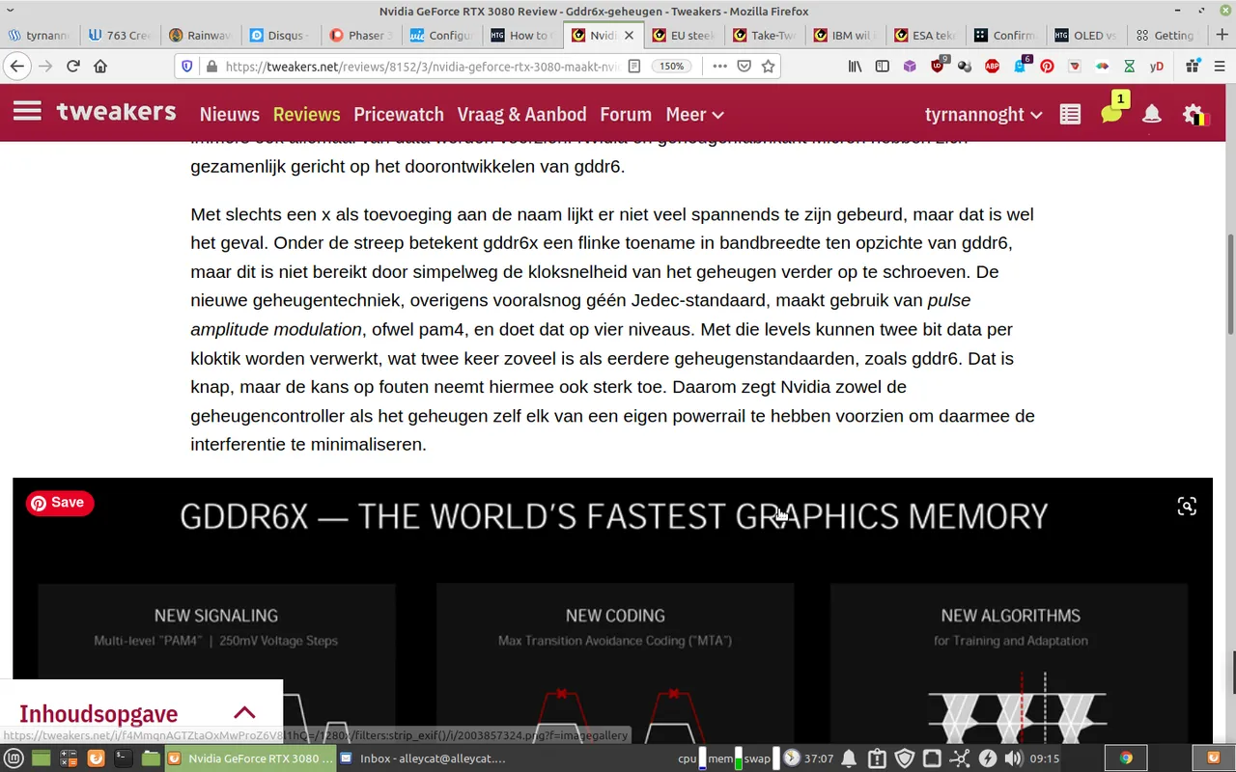Go to the Forum link

pos(626,114)
